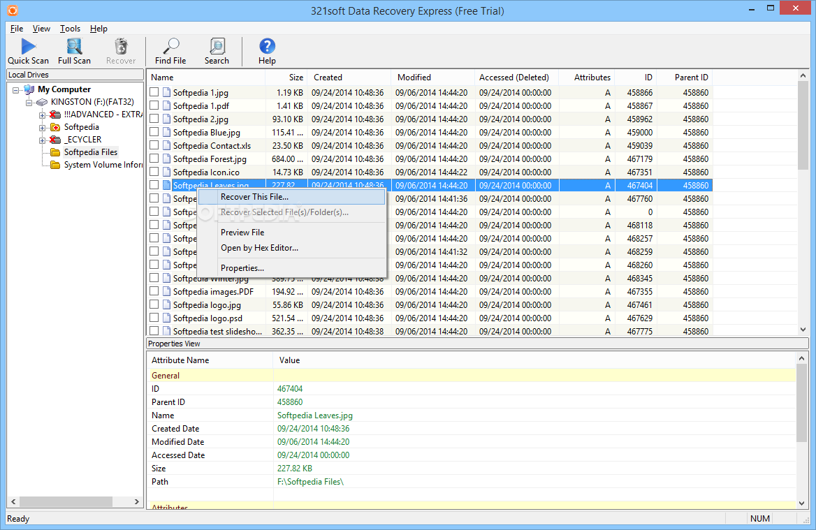The width and height of the screenshot is (816, 530).
Task: Click the file icon of Softpedia logo.jpg
Action: (166, 304)
